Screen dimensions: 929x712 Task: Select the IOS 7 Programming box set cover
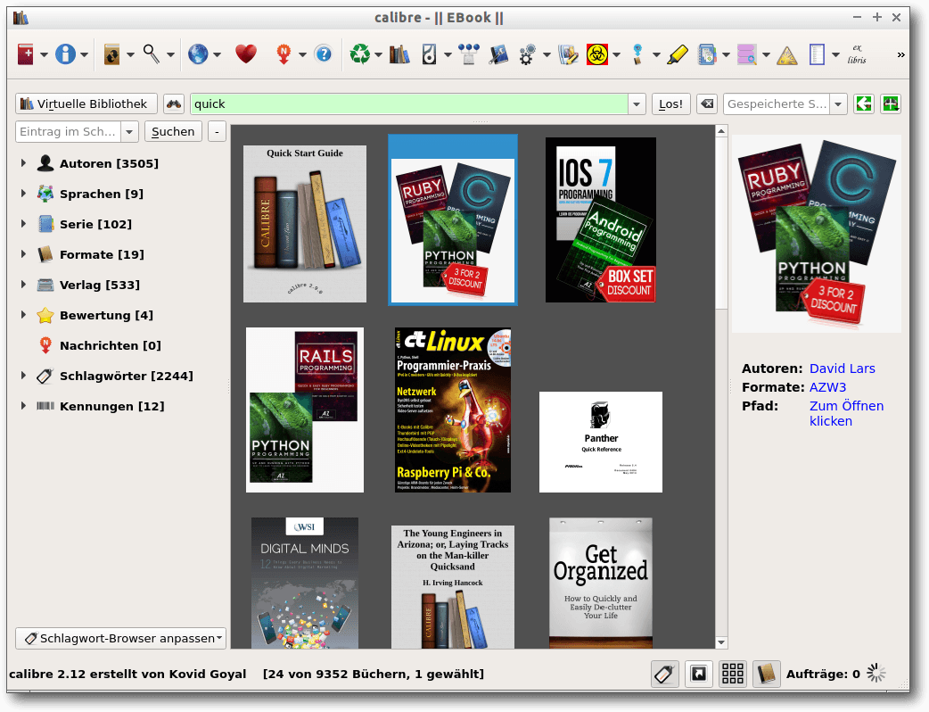(600, 220)
